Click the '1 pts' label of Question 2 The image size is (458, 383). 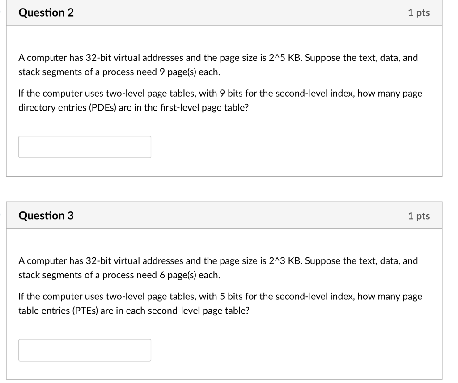419,13
